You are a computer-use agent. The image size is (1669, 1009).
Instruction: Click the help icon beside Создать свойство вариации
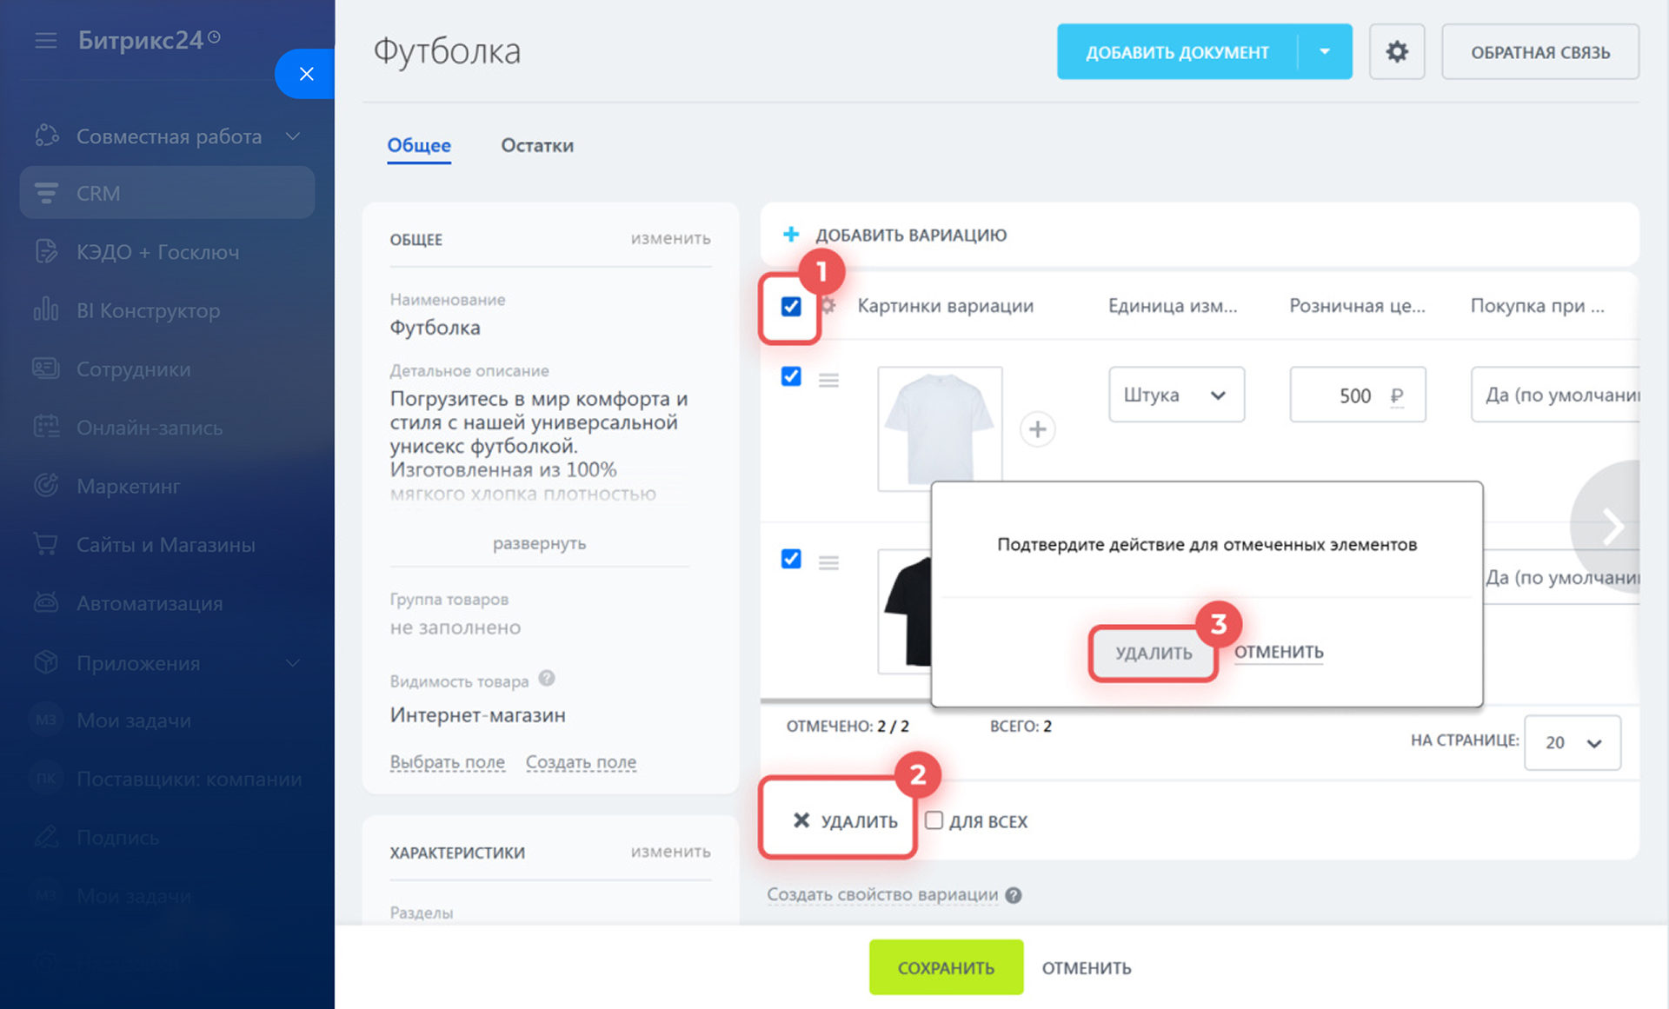pyautogui.click(x=1014, y=895)
